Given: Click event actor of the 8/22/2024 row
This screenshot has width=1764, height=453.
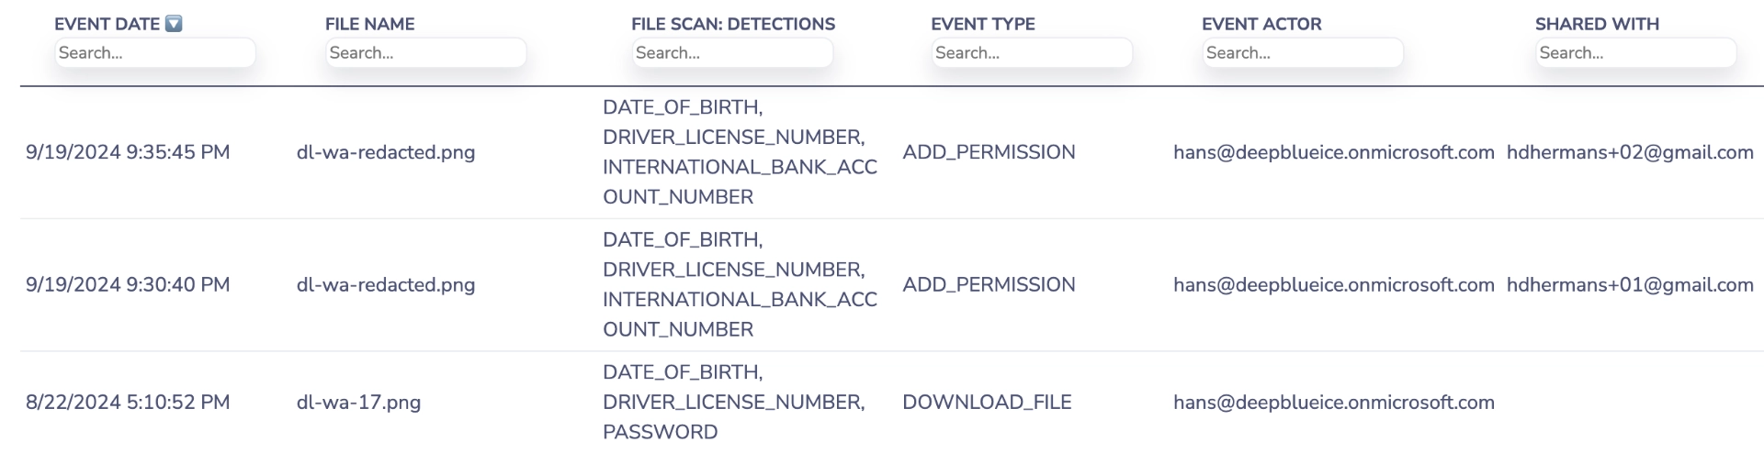Looking at the screenshot, I should pyautogui.click(x=1333, y=403).
